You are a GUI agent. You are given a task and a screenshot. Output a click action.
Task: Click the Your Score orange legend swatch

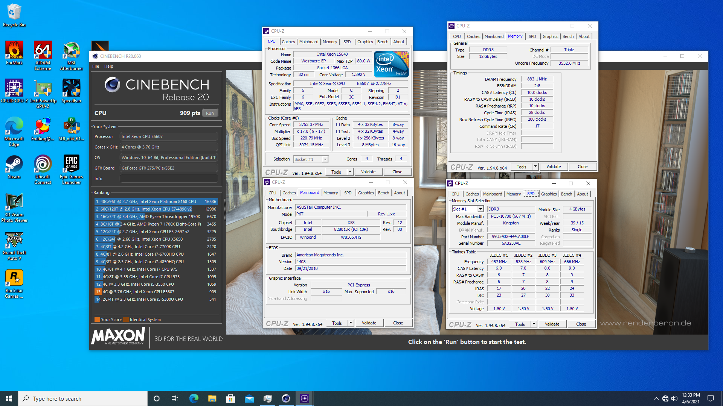pos(97,320)
